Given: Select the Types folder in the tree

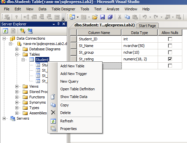Looking at the screenshot, I should pyautogui.click(x=34, y=108).
